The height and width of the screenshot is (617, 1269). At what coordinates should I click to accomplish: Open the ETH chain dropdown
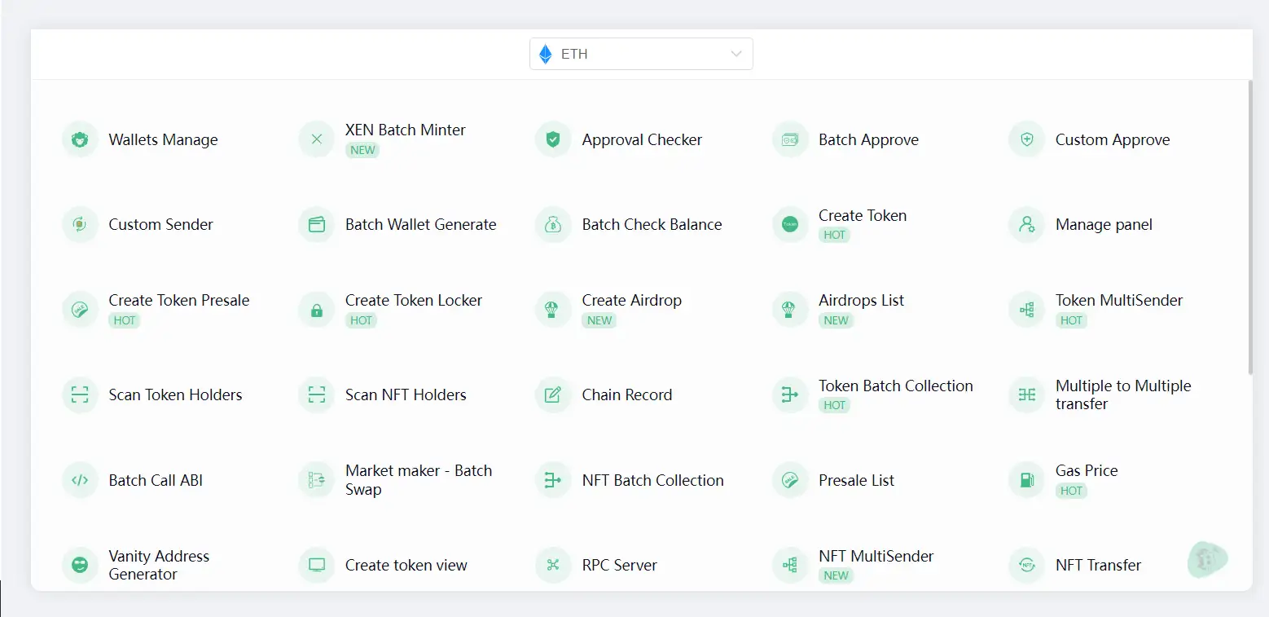tap(641, 54)
